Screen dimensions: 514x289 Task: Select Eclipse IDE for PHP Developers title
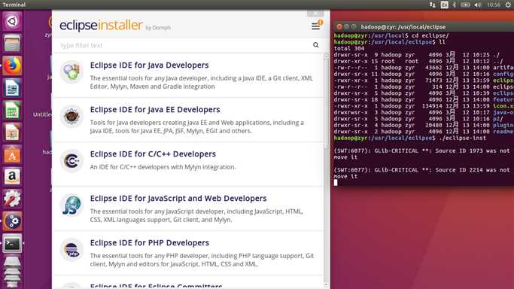pyautogui.click(x=150, y=243)
